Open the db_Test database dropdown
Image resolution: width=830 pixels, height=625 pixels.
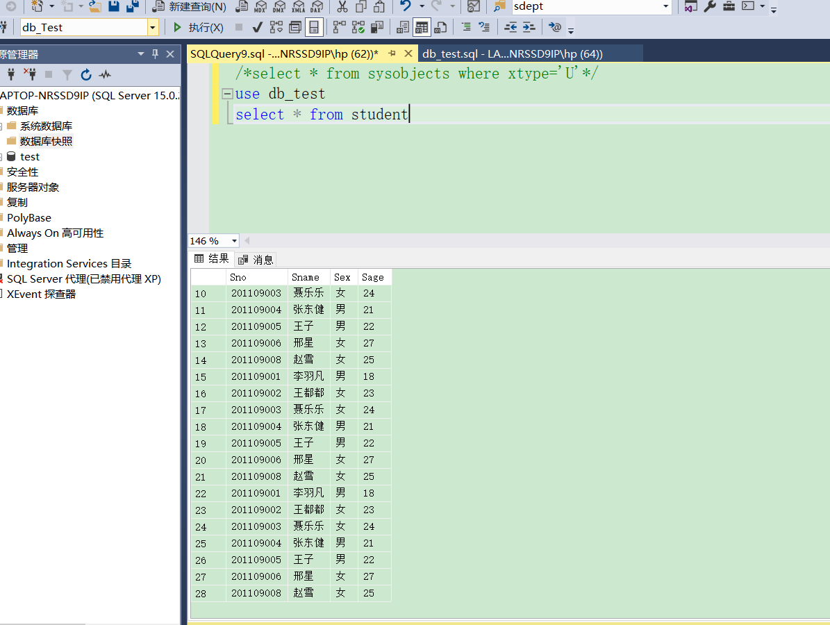[x=152, y=28]
